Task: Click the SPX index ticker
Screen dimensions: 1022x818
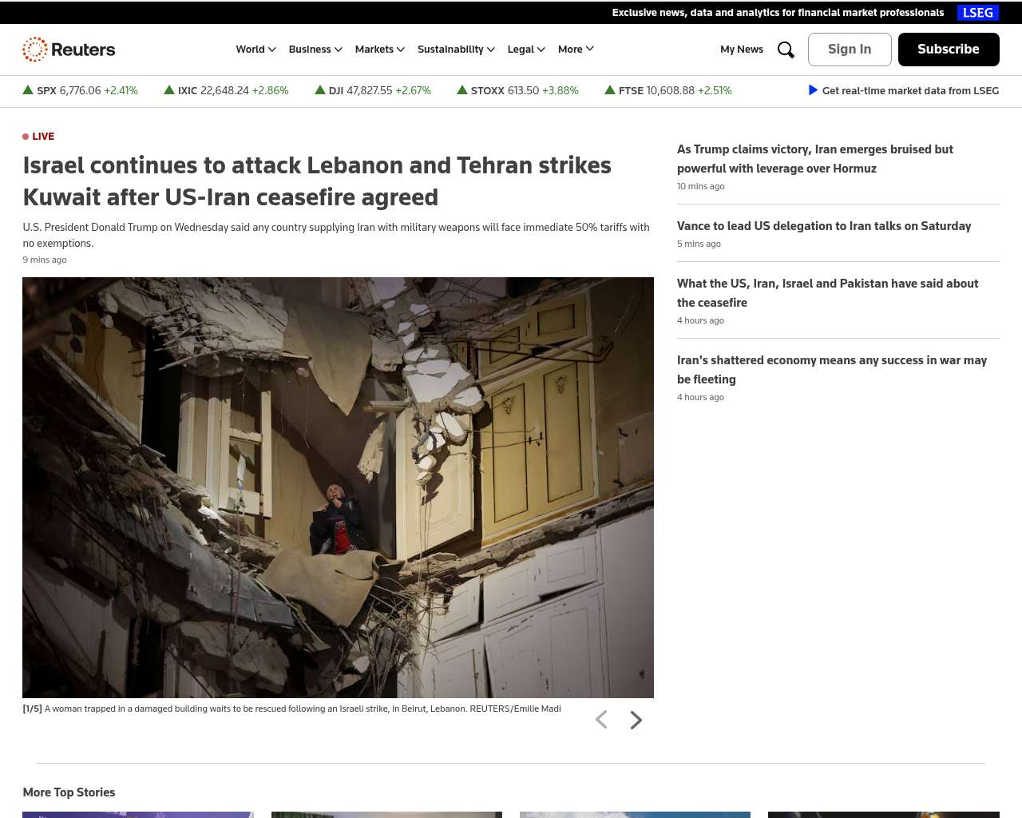Action: (80, 91)
